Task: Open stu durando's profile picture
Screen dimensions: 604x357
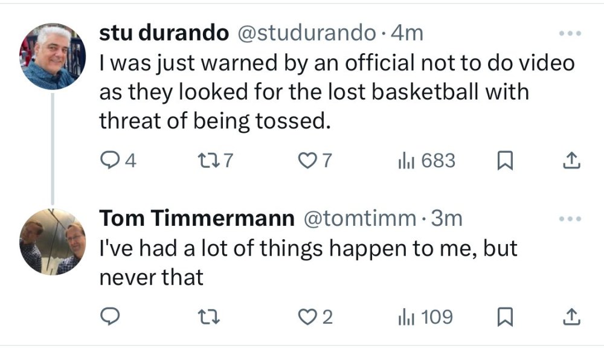Action: (53, 57)
